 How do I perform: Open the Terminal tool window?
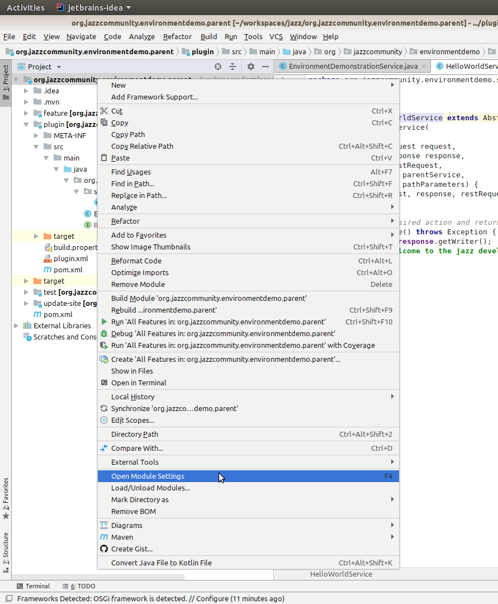[34, 586]
